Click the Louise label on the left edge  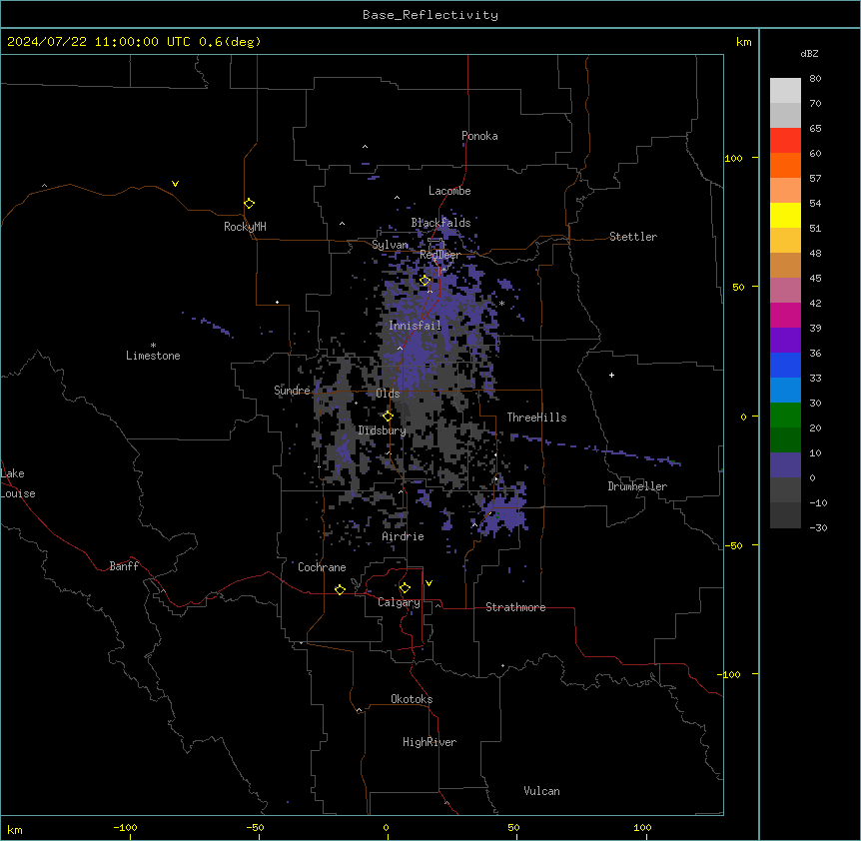pos(18,493)
